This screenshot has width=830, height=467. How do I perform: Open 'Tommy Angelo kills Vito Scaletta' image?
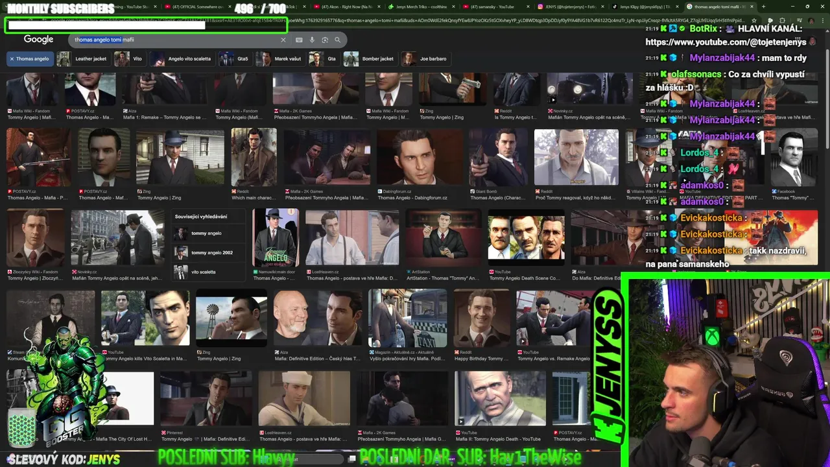point(145,319)
